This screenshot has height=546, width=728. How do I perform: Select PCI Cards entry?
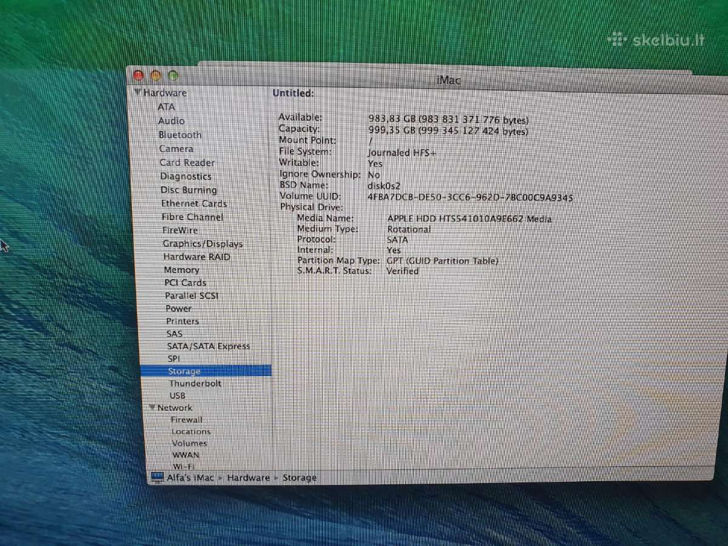pos(186,283)
